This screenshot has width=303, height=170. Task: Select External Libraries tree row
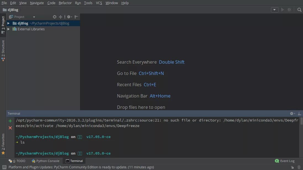click(43, 29)
